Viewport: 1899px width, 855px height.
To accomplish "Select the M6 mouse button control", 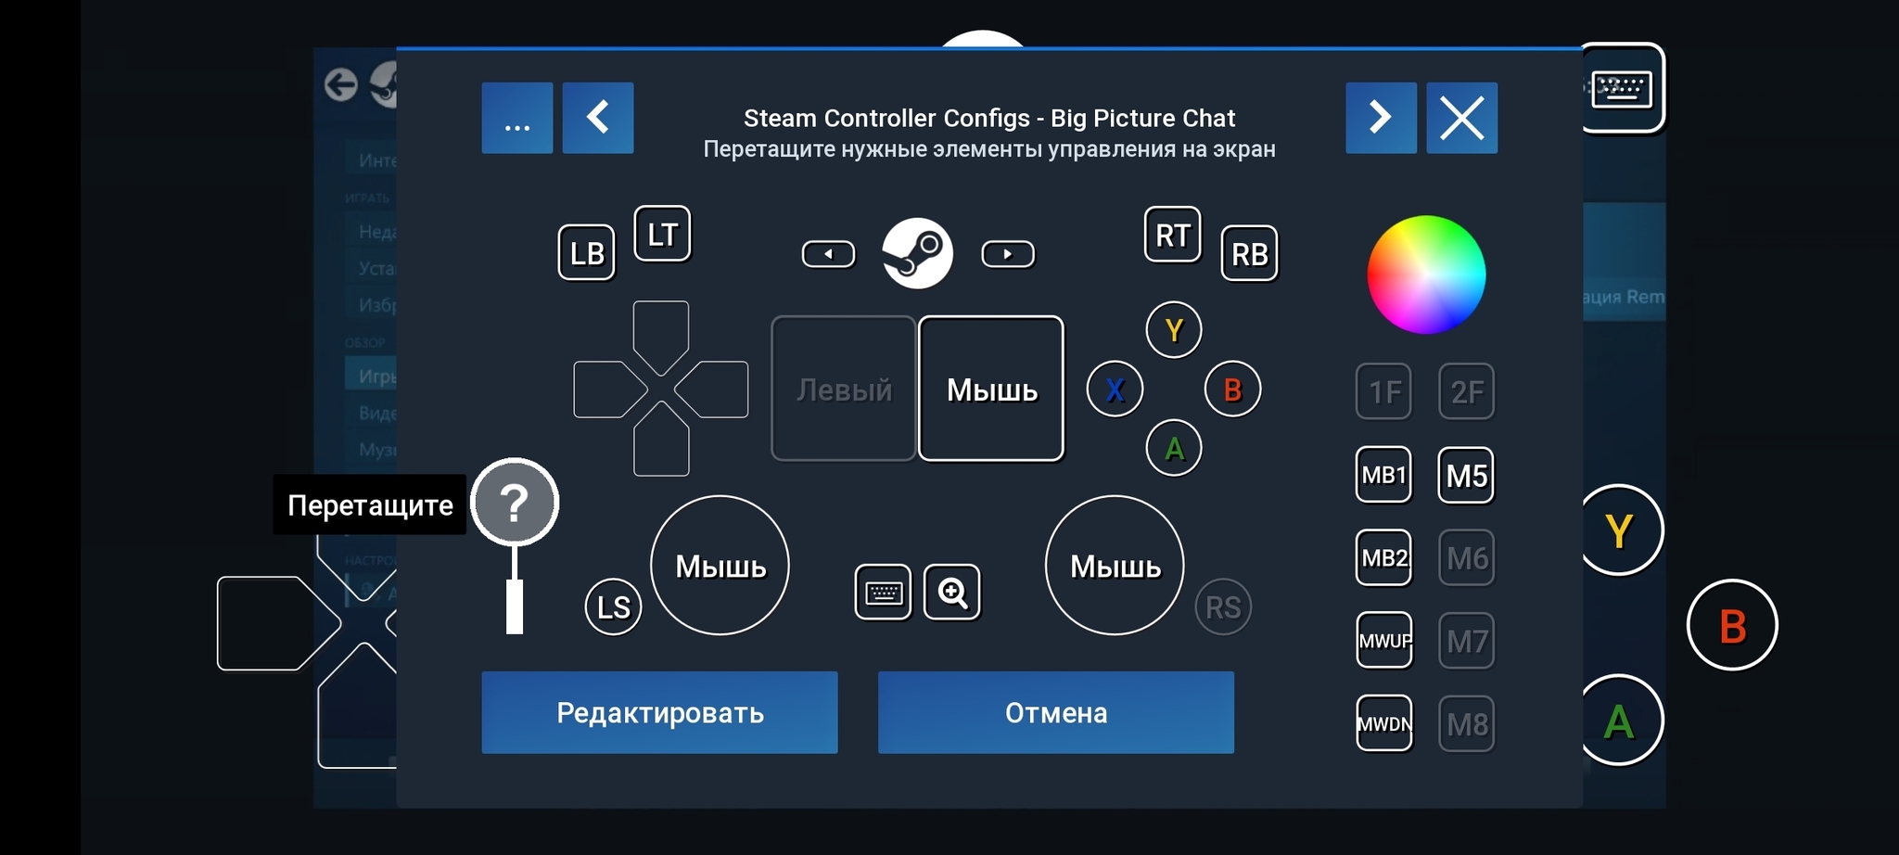I will click(1467, 557).
